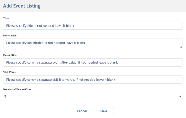Select the 'comma separate event filter' placeholder
The image size is (186, 118).
click(62, 62)
